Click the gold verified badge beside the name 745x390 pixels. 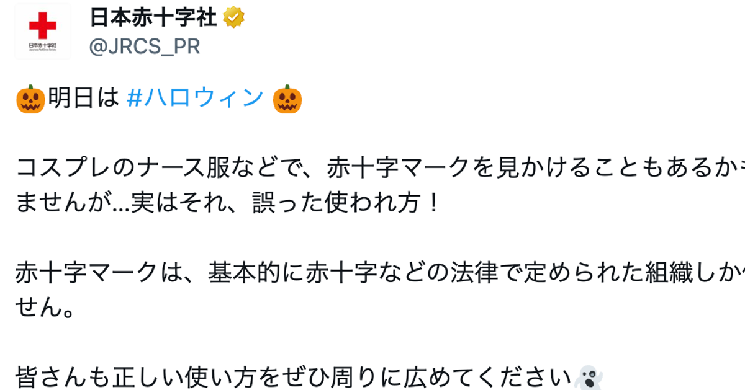click(233, 19)
